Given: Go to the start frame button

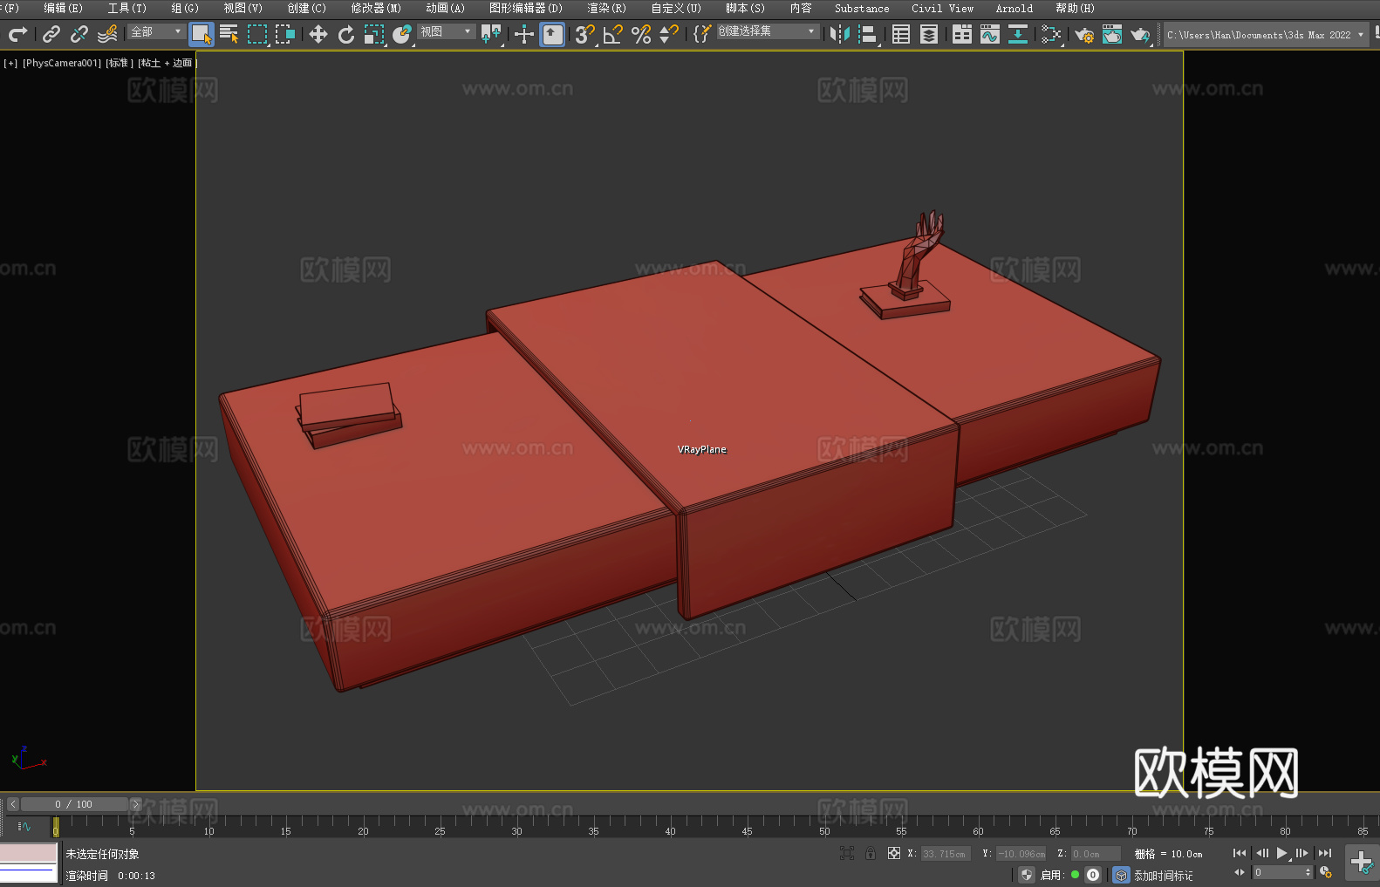Looking at the screenshot, I should [1240, 853].
